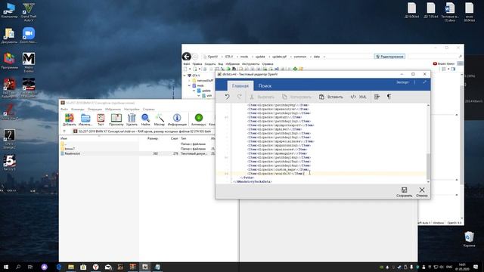Select the bmwx7 folder in WinRAR list

[x=70, y=149]
